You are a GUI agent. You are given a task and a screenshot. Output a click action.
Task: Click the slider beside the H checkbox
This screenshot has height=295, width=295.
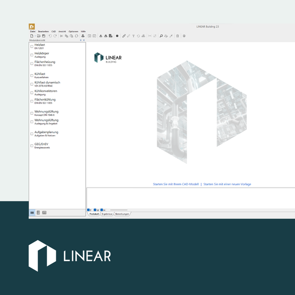(119, 210)
